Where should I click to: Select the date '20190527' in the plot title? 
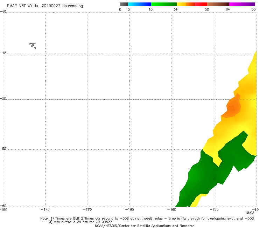51,6
